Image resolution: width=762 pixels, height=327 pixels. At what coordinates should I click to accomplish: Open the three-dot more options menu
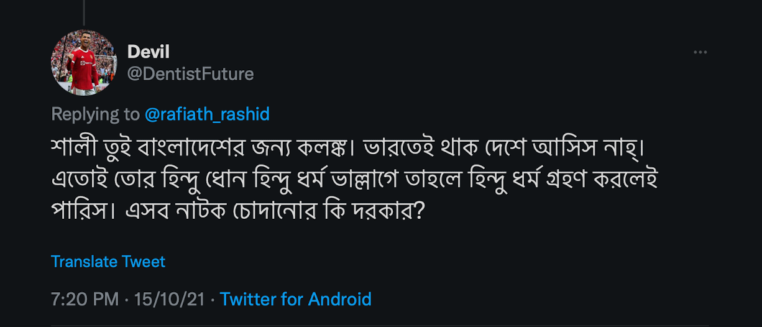[x=700, y=53]
